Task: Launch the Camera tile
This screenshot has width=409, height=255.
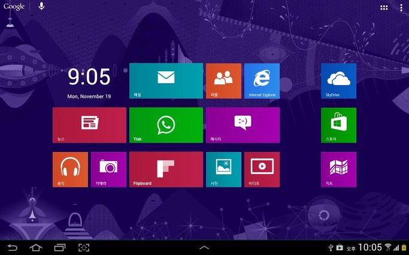Action: tap(108, 169)
